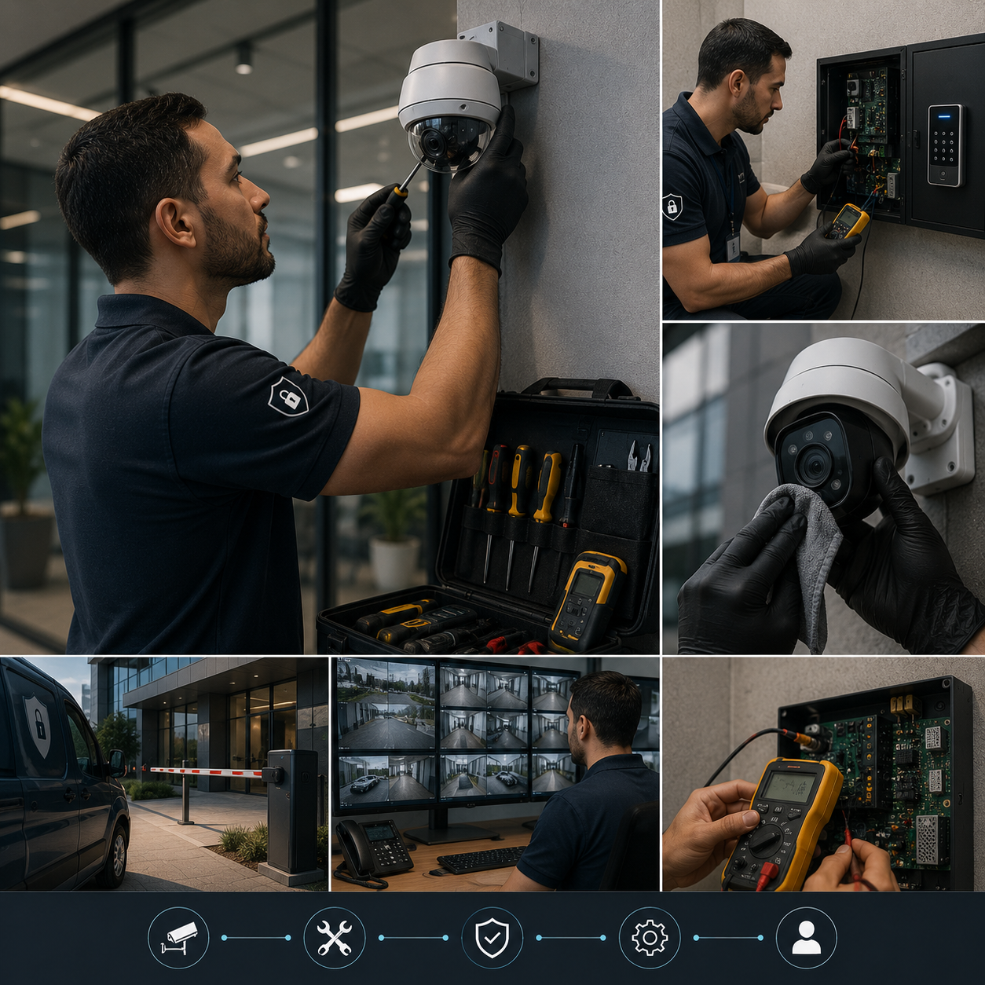Open the technician installing dome camera photo
Viewport: 985px width, 985px height.
click(x=329, y=327)
